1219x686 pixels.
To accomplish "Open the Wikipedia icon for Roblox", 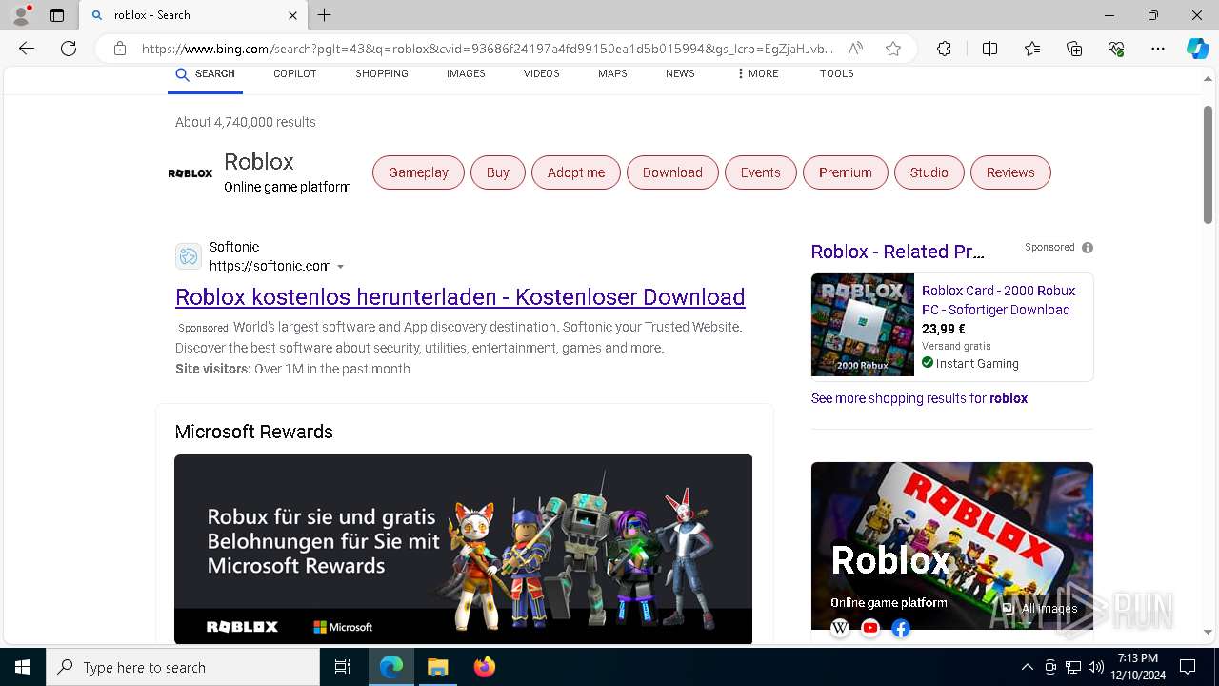I will click(840, 628).
